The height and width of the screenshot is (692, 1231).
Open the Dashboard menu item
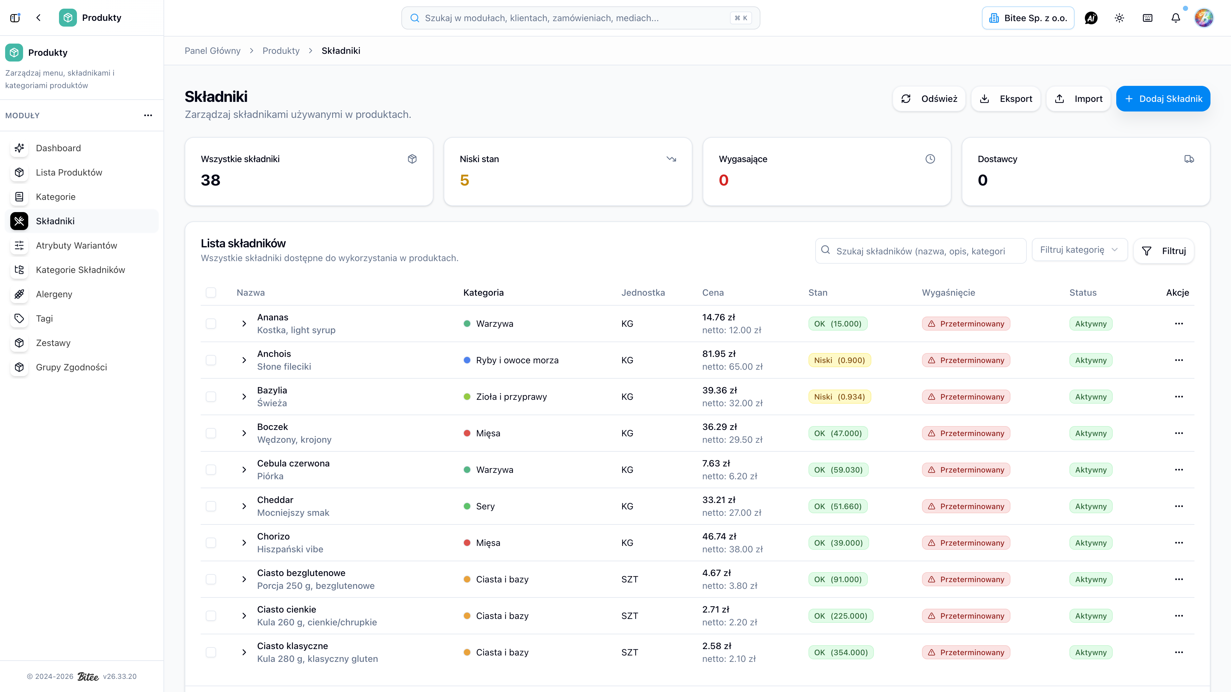coord(82,148)
